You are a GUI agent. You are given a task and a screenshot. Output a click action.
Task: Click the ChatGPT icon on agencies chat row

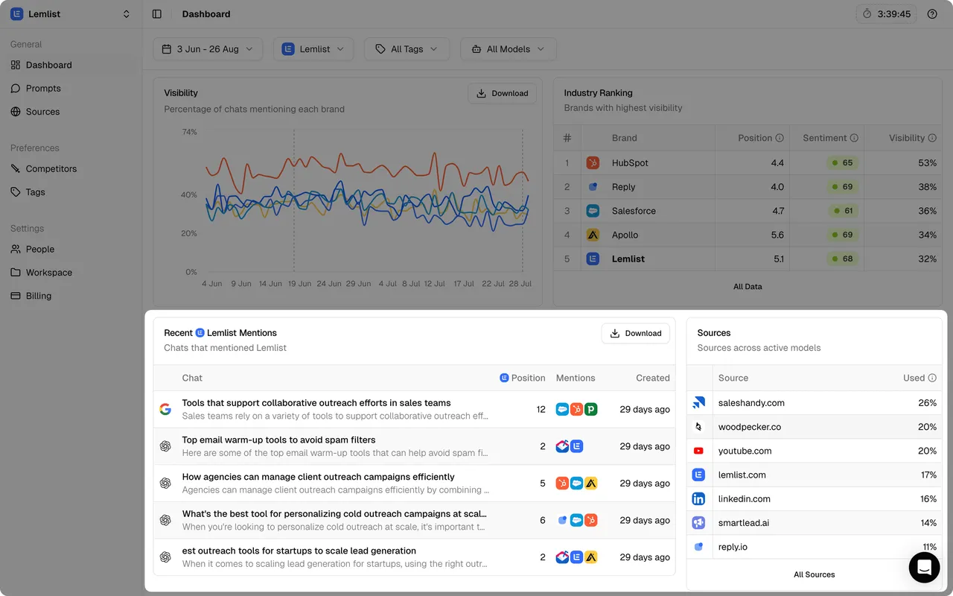point(165,484)
